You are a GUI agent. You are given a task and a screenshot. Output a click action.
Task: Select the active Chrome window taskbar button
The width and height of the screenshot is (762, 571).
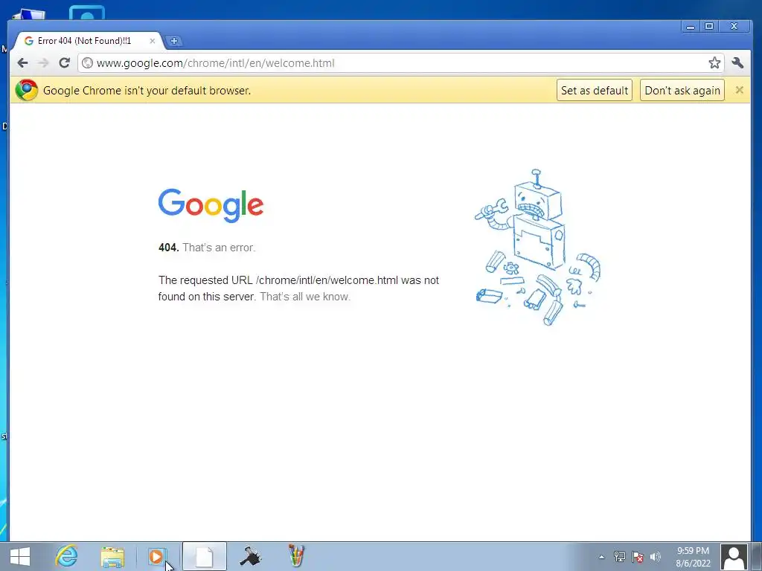204,556
